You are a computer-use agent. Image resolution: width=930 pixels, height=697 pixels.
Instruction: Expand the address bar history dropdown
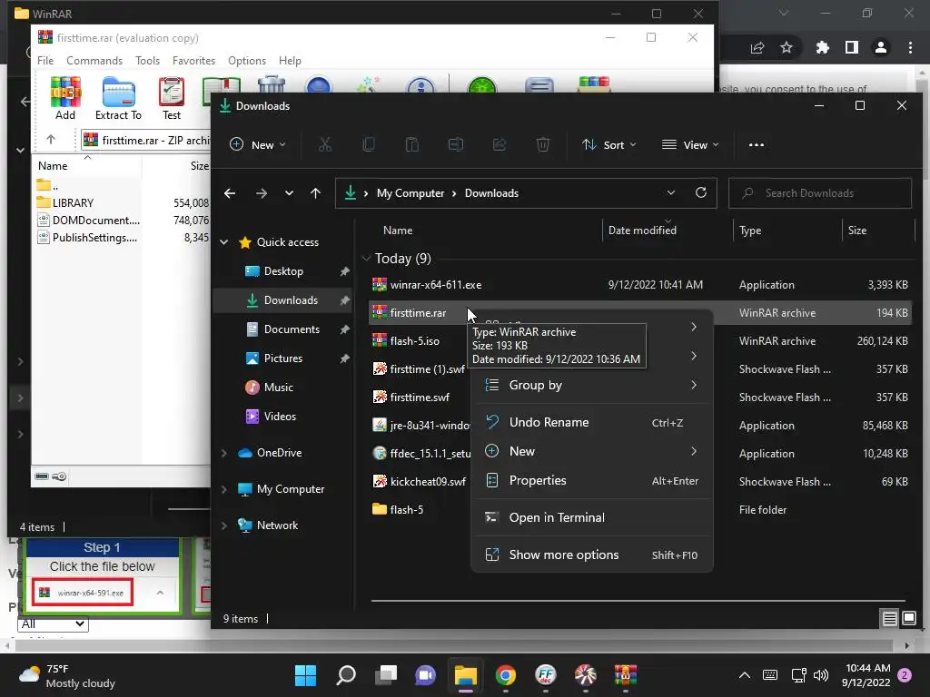click(671, 192)
